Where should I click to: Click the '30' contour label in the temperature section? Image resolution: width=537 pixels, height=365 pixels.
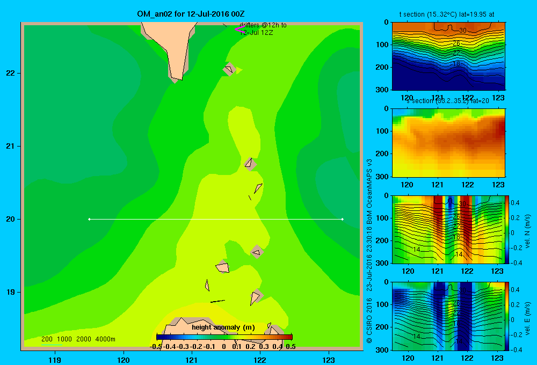[x=463, y=31]
